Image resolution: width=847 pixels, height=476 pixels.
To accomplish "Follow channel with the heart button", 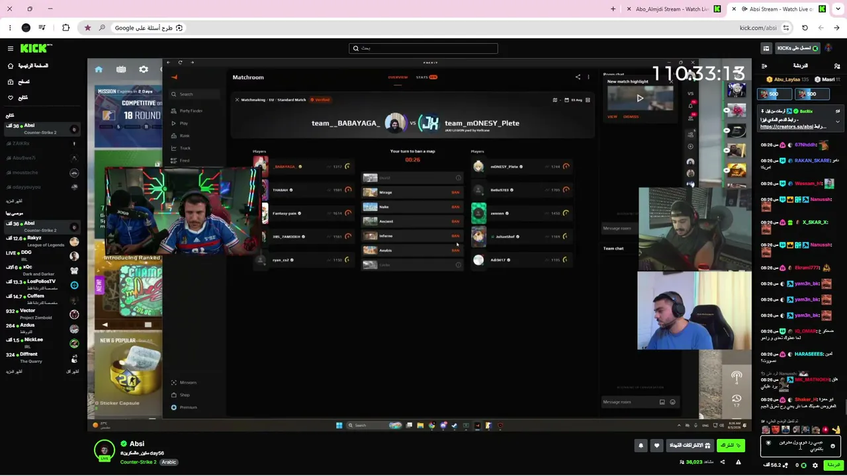I will click(656, 446).
